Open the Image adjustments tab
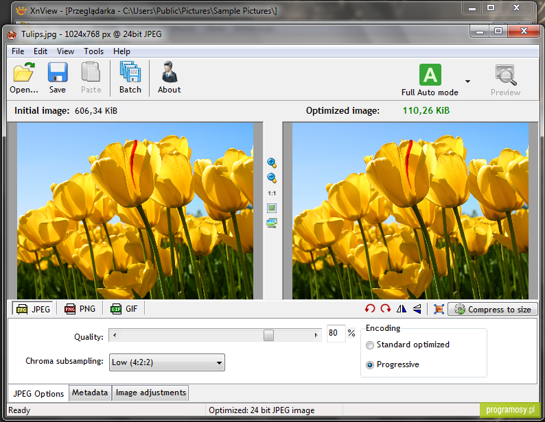The height and width of the screenshot is (422, 545). pos(150,393)
